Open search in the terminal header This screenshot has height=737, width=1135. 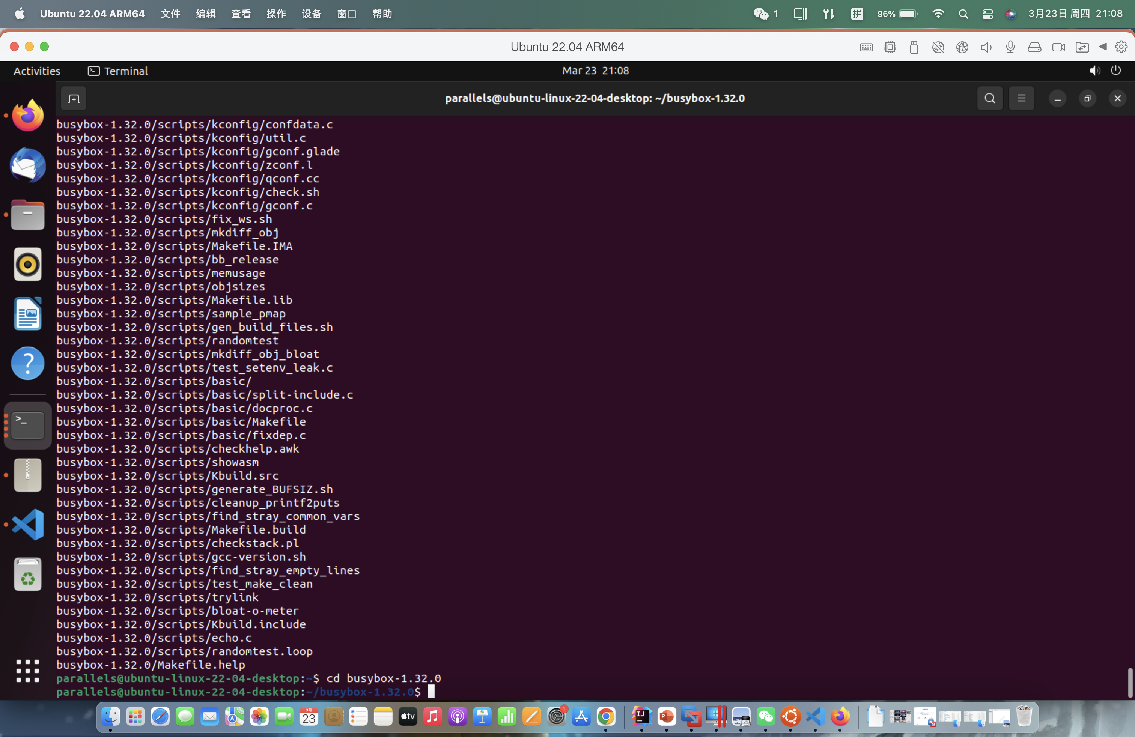990,98
